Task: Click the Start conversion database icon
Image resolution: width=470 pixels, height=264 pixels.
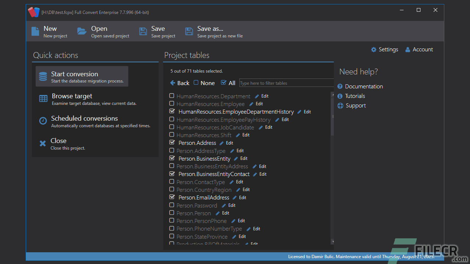Action: 43,76
